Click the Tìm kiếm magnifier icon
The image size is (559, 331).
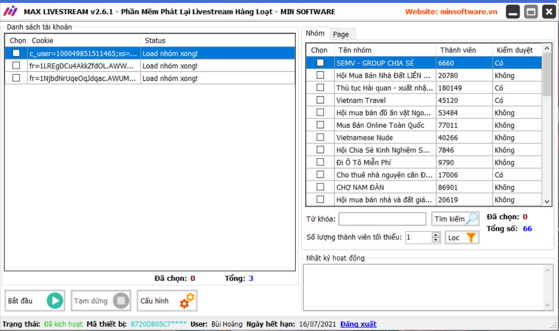point(472,219)
